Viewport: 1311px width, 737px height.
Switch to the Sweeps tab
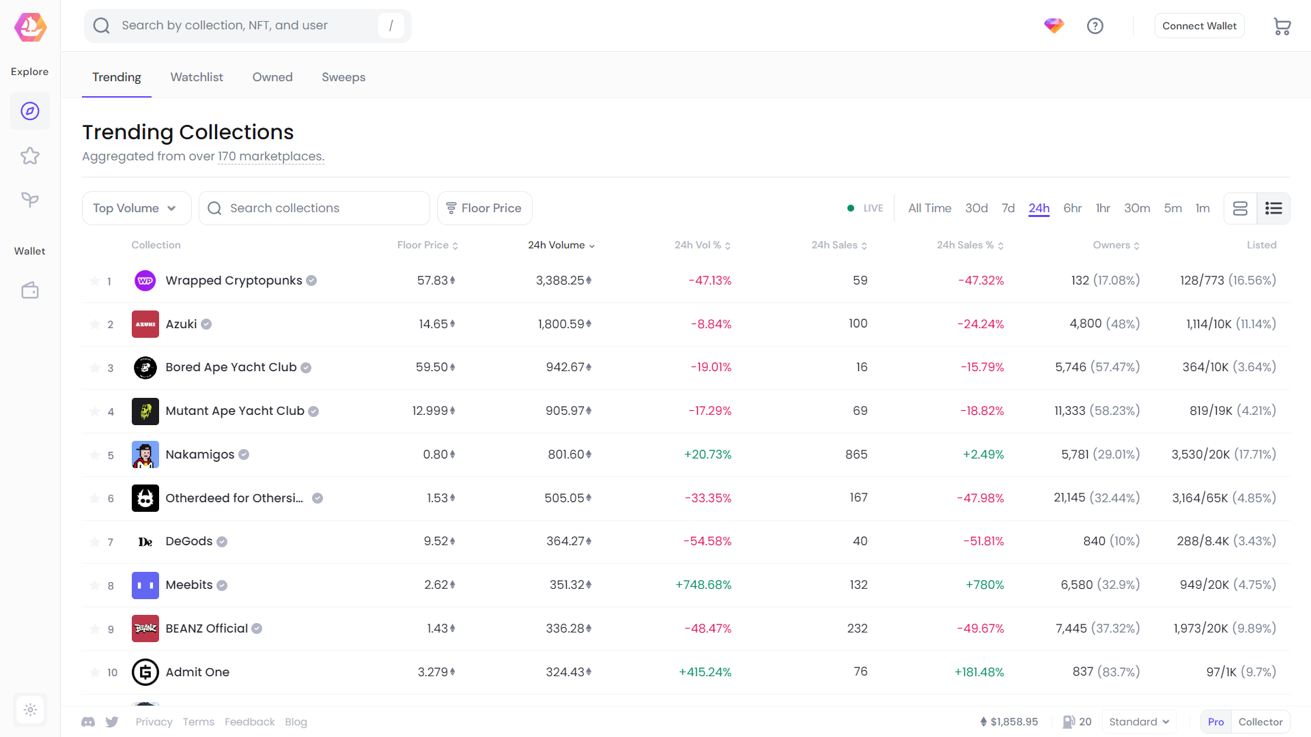click(343, 77)
